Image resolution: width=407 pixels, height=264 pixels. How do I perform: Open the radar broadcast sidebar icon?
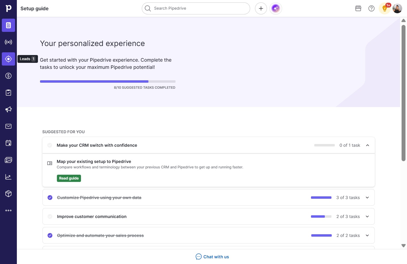[8, 42]
